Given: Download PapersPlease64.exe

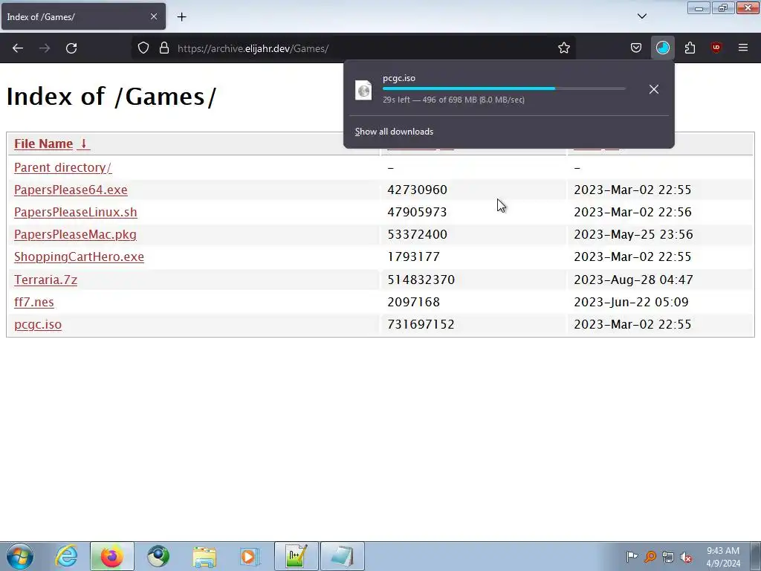Looking at the screenshot, I should [x=71, y=190].
